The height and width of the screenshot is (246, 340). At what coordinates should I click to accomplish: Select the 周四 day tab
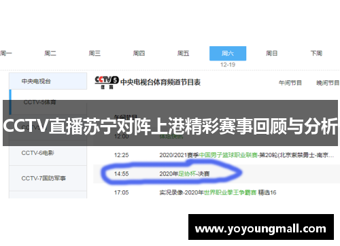click(x=139, y=53)
